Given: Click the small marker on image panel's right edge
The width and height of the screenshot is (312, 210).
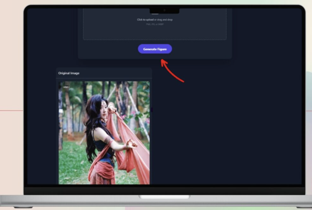Looking at the screenshot, I should click(151, 109).
